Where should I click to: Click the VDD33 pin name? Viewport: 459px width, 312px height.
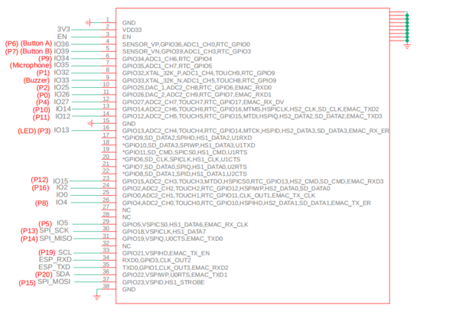[x=132, y=30]
